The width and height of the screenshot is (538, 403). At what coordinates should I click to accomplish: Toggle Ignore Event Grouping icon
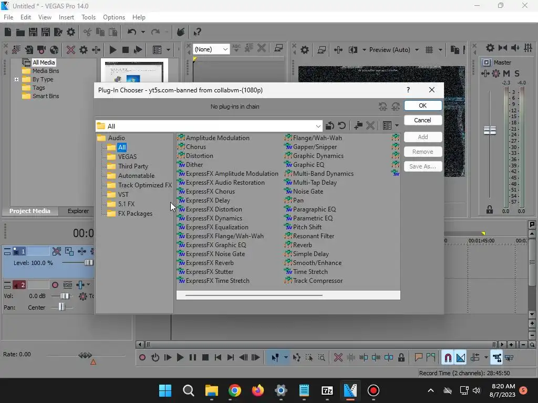click(509, 358)
